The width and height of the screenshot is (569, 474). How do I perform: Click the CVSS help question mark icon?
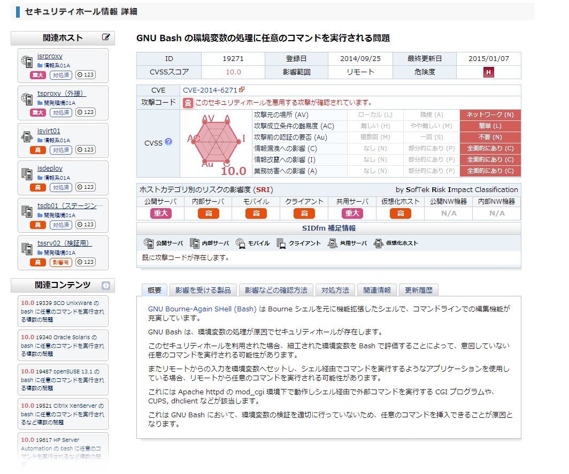coord(168,142)
